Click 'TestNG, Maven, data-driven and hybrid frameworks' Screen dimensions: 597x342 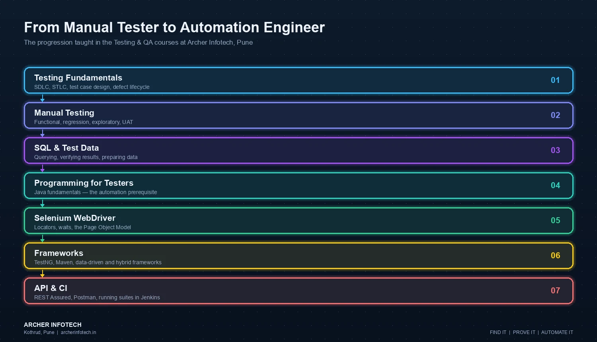[x=98, y=262]
